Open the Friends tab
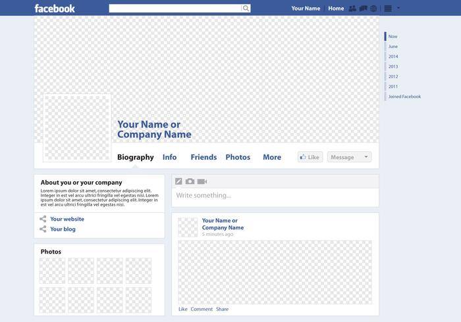This screenshot has height=322, width=461. (203, 157)
